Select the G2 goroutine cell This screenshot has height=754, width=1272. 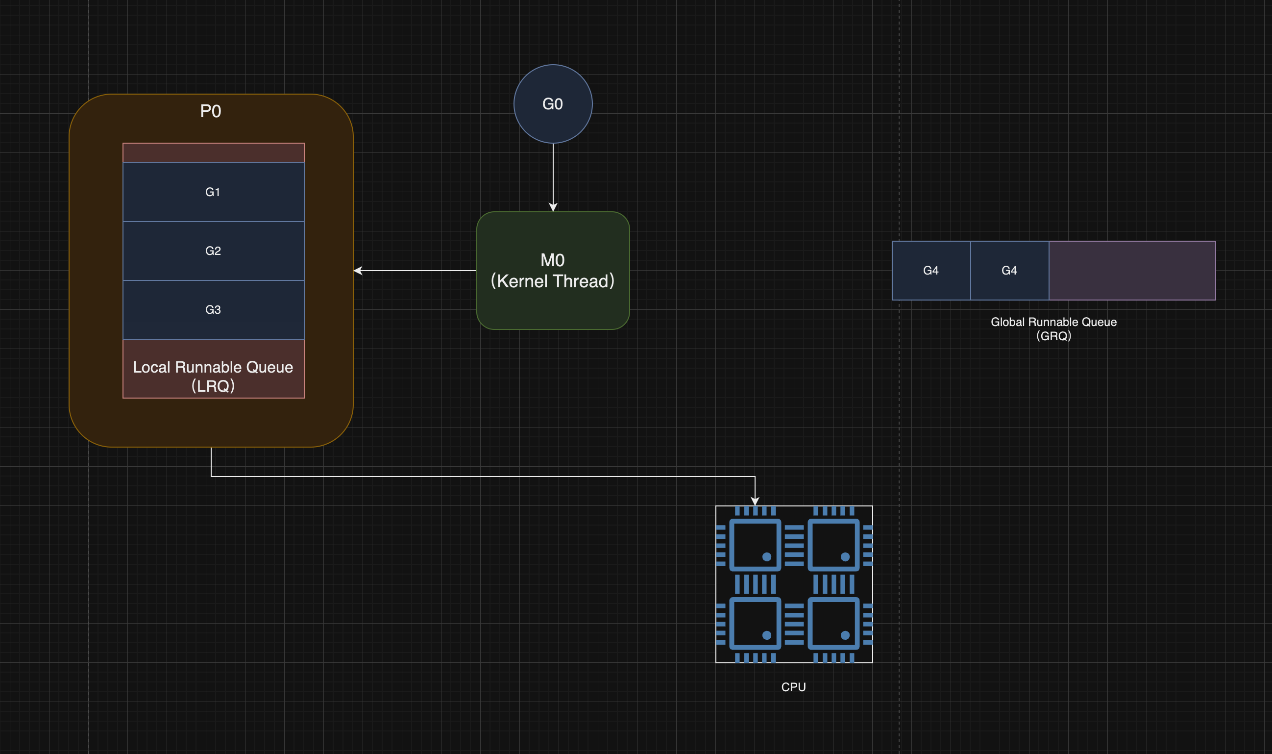pyautogui.click(x=213, y=251)
